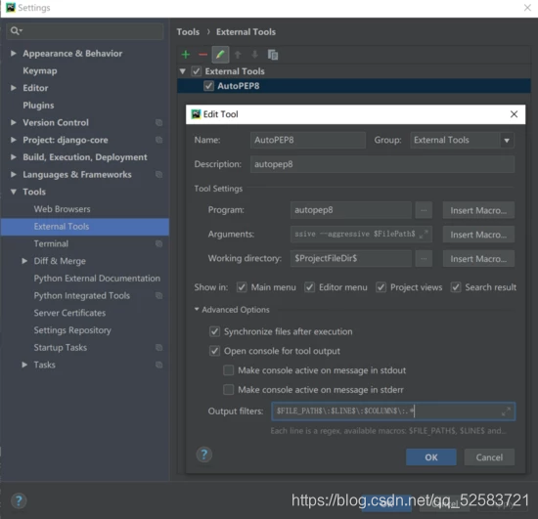538x519 pixels.
Task: Expand Appearance & Behavior section
Action: tap(14, 54)
